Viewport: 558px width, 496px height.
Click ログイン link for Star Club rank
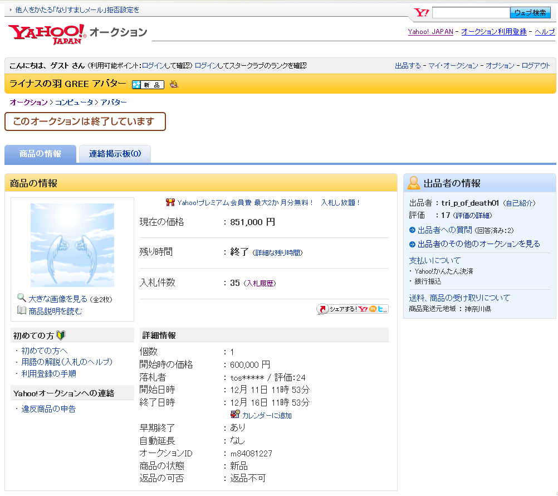tap(206, 66)
